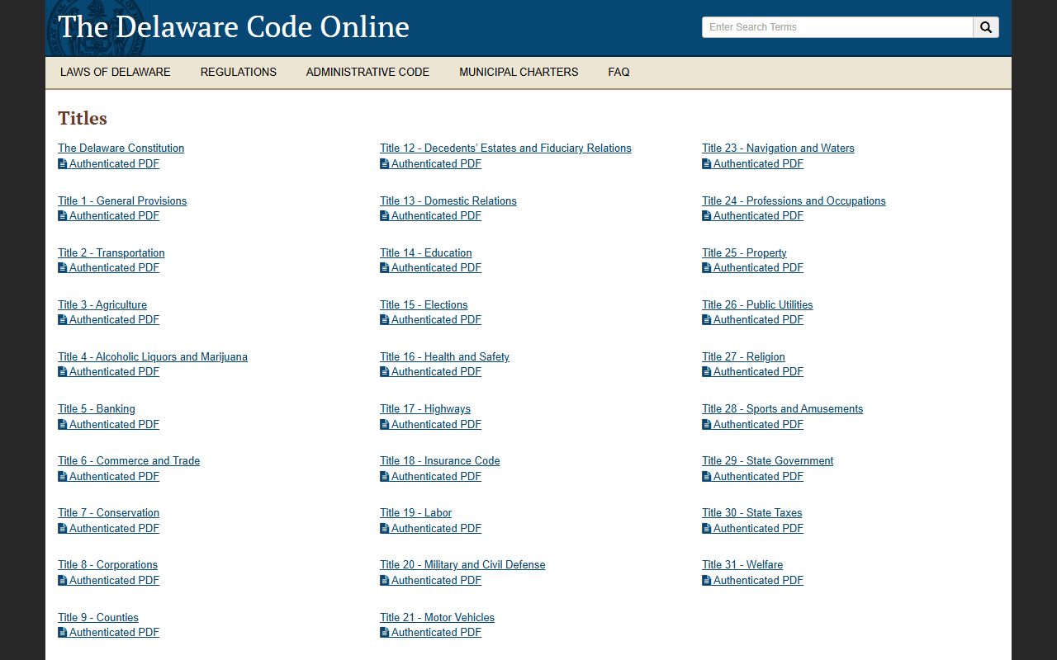Open Title 13 - Domestic Relations
Screen dimensions: 1057x660
[448, 200]
